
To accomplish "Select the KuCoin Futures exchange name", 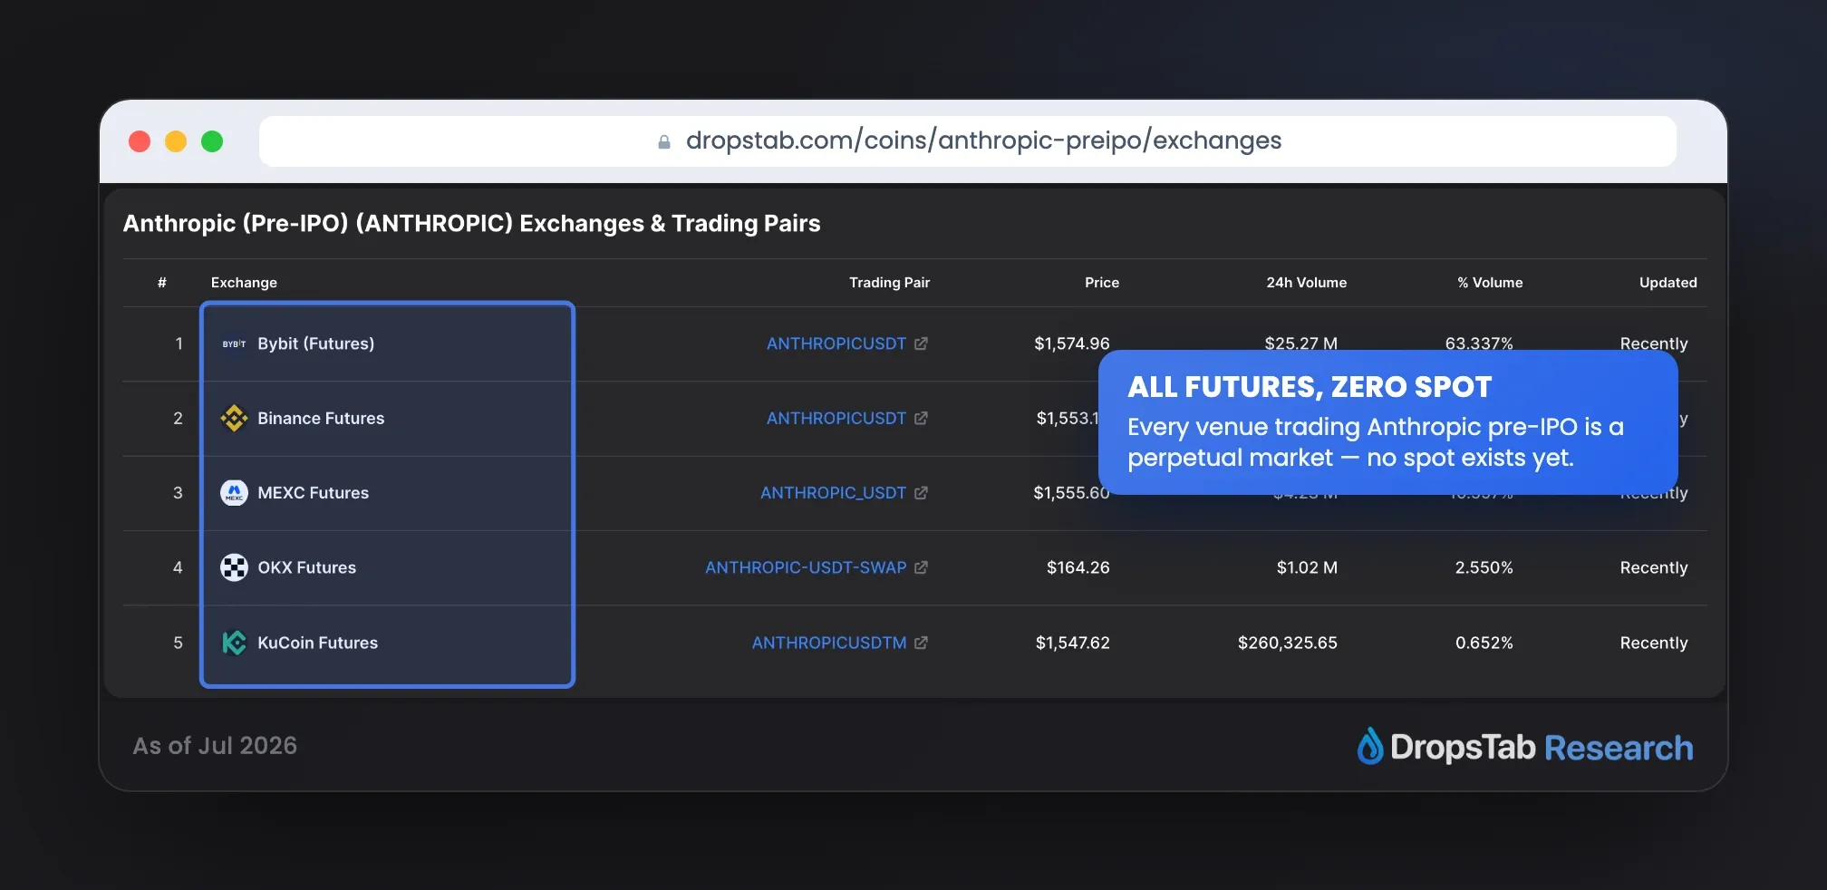I will click(317, 643).
